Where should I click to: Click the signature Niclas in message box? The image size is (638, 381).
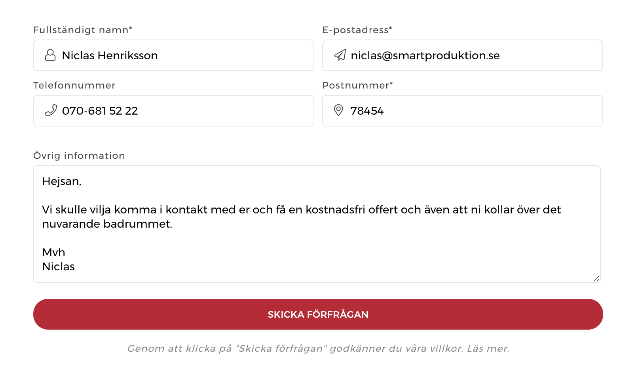click(59, 267)
